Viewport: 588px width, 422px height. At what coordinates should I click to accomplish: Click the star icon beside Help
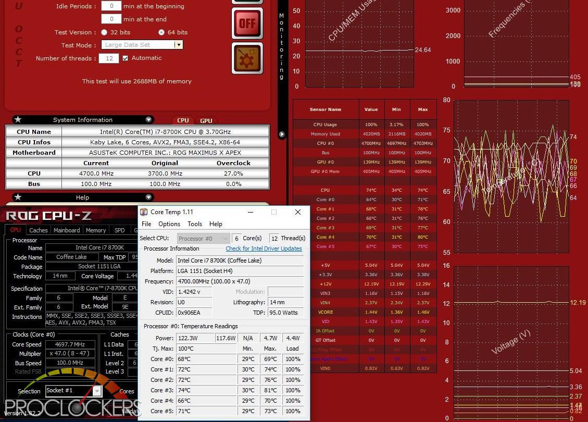click(18, 197)
